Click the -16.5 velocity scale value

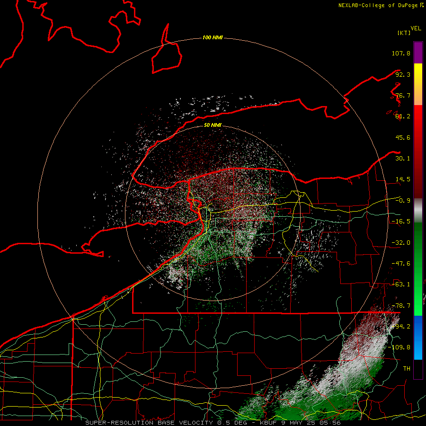point(401,222)
